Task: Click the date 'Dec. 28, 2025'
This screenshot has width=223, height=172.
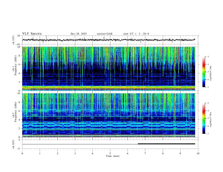Action: (79, 34)
